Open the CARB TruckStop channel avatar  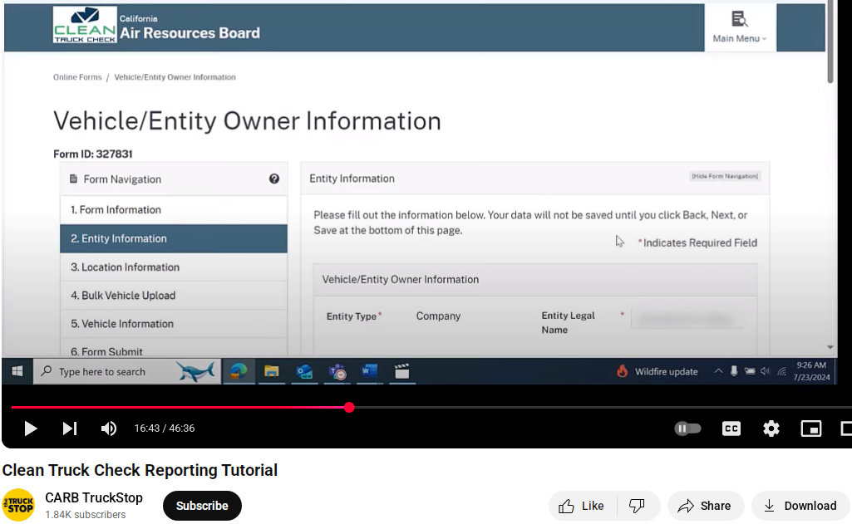(18, 505)
